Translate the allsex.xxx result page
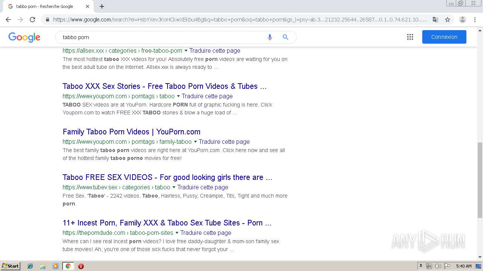 pos(215,50)
